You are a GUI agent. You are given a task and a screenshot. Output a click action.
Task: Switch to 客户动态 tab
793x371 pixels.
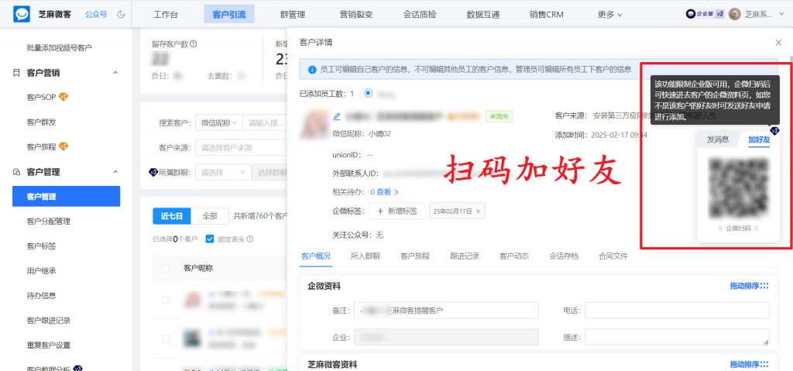click(514, 256)
